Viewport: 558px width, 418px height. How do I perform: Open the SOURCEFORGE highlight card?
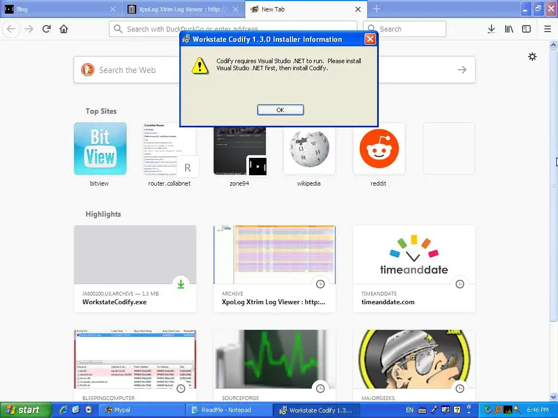(x=275, y=366)
